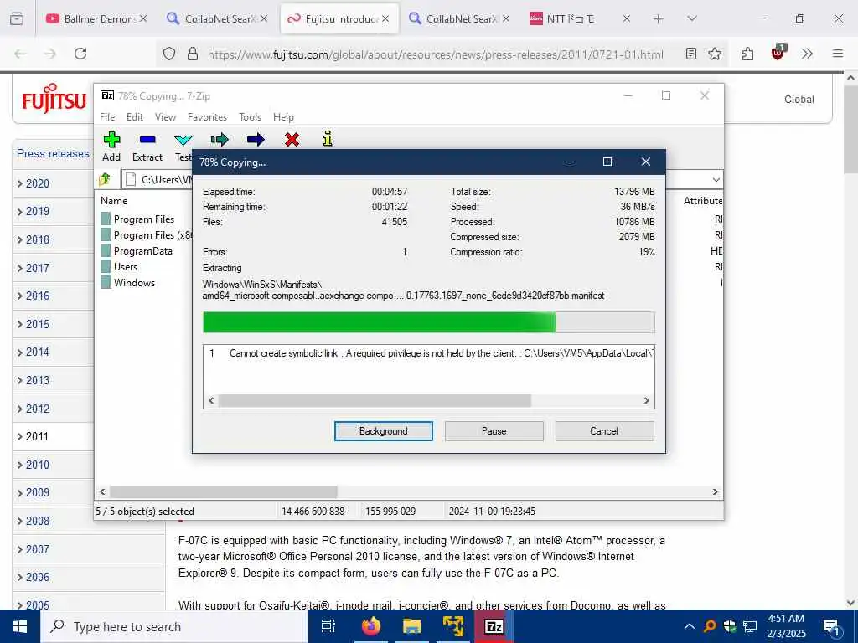Open Task View on the taskbar

pos(328,626)
